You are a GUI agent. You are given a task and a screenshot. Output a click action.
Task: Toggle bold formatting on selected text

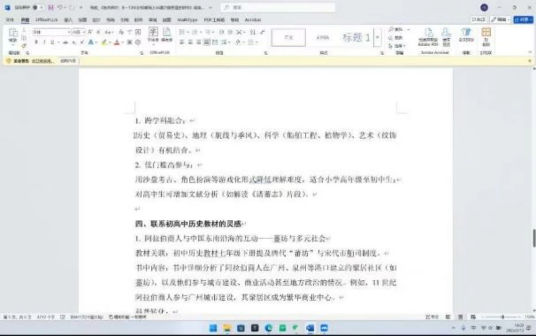pos(36,42)
